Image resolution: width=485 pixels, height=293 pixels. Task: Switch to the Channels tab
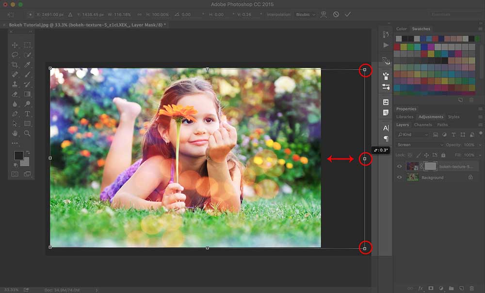[423, 125]
